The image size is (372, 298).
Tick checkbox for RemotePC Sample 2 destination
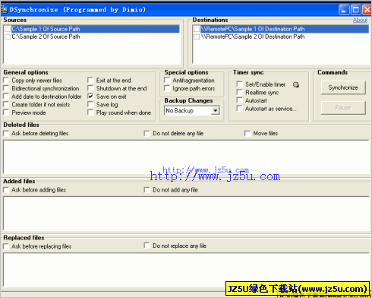197,36
